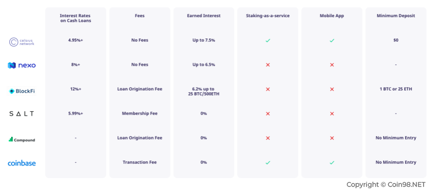Select the Interest Rates on Cash Loans header
This screenshot has height=191, width=433.
[75, 18]
